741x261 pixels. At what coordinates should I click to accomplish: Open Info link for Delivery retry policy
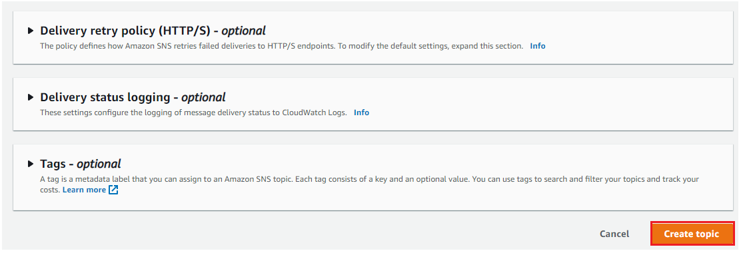pos(537,46)
